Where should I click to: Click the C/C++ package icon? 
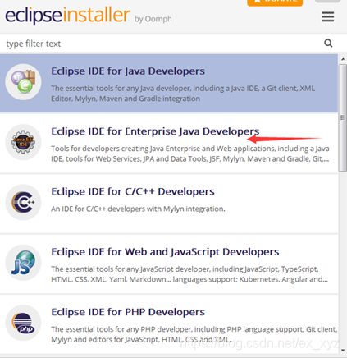(x=23, y=202)
